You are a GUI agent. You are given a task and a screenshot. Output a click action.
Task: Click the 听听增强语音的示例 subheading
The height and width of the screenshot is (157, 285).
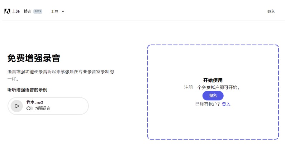pos(27,90)
